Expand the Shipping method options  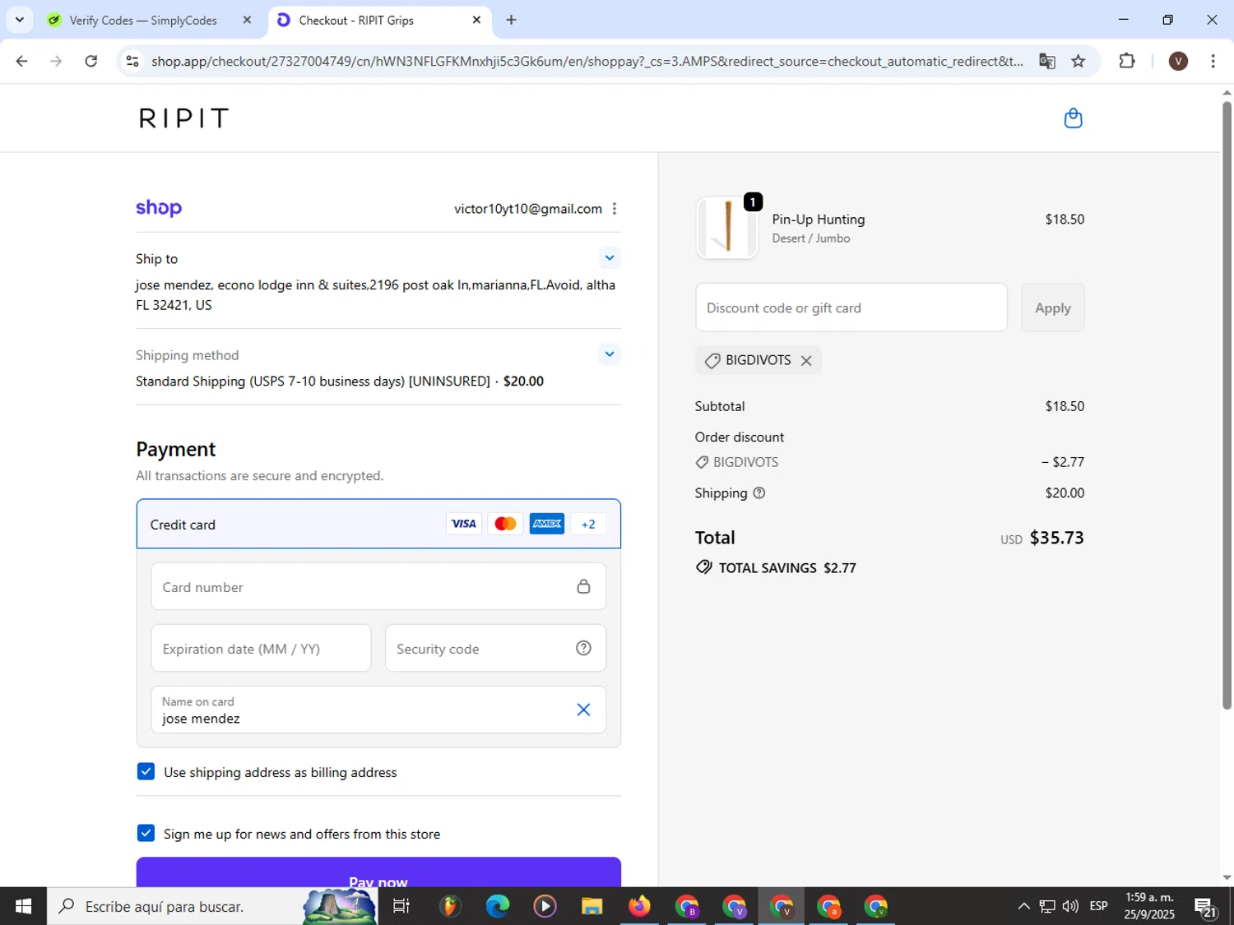tap(610, 354)
